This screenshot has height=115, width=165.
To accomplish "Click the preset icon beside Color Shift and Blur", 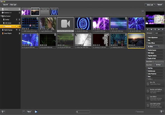I will point(148,105).
